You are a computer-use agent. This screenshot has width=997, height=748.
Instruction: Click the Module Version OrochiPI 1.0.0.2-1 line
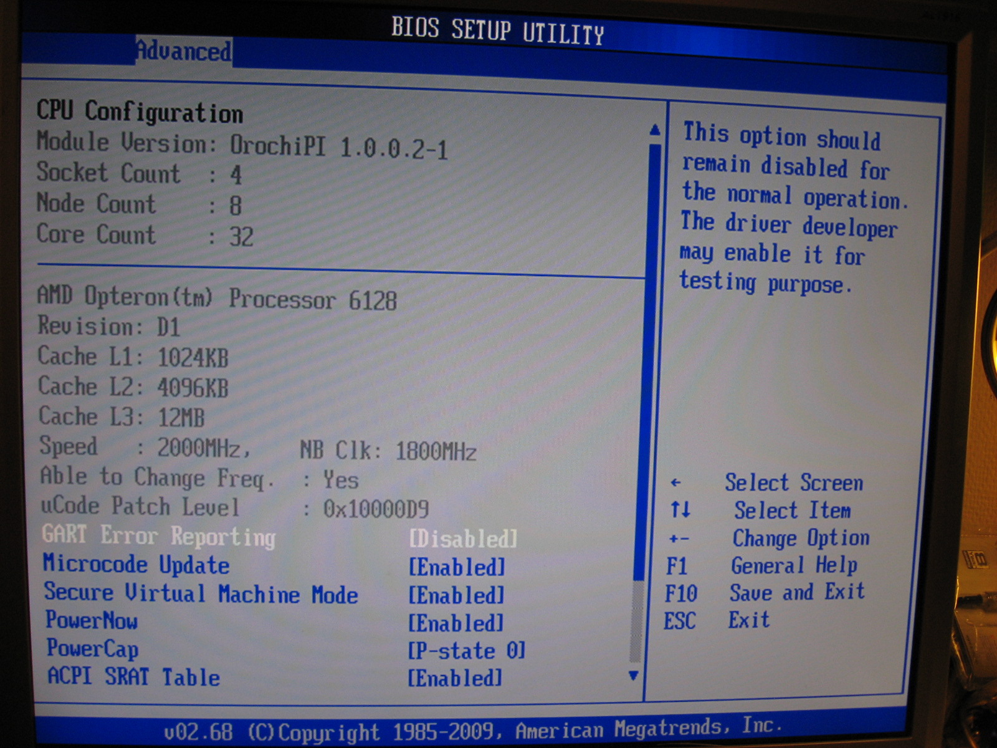click(242, 145)
